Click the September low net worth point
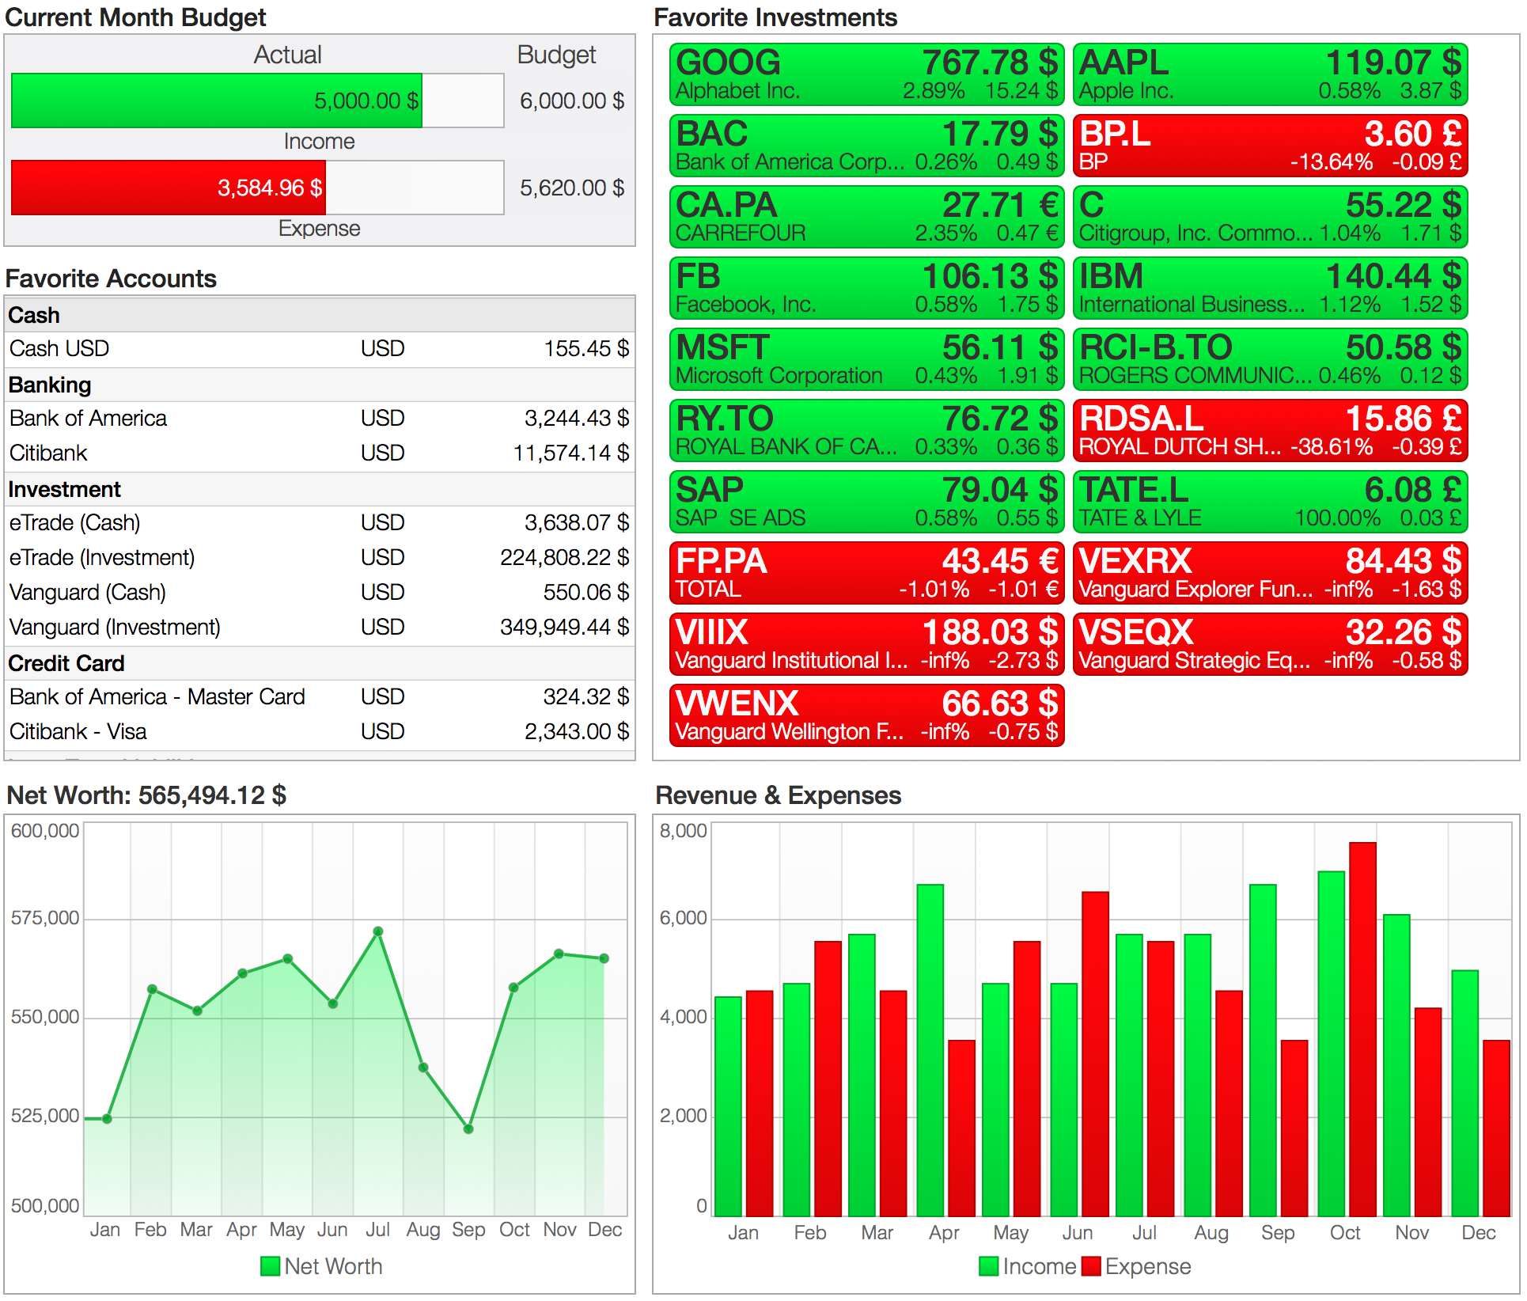 click(x=468, y=1129)
